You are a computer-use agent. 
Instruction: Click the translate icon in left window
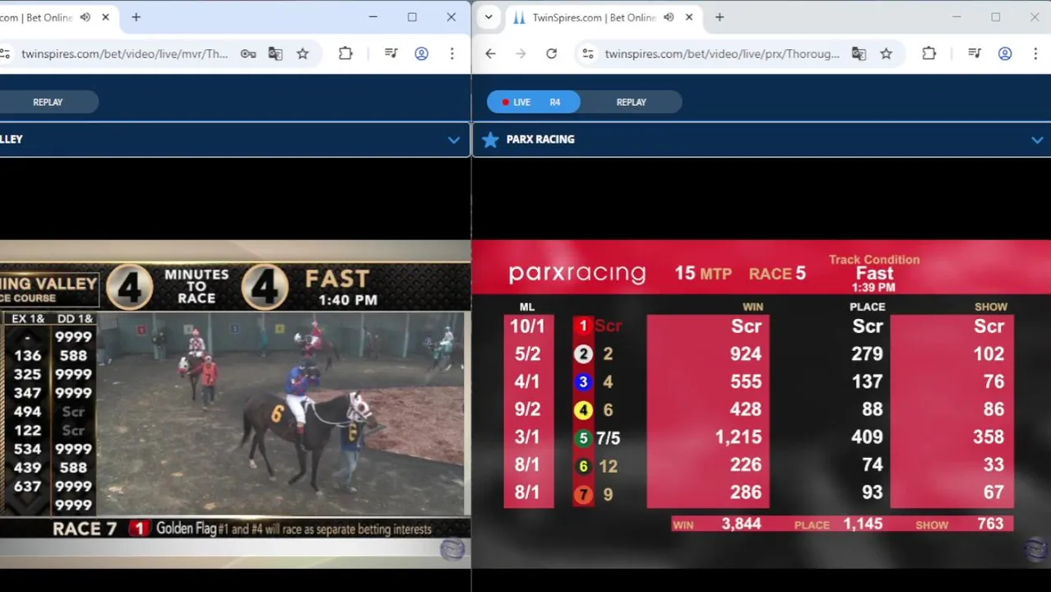(x=275, y=53)
